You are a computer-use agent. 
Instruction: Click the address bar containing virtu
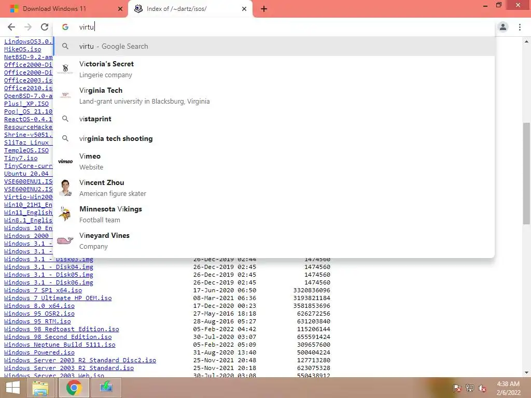(274, 27)
